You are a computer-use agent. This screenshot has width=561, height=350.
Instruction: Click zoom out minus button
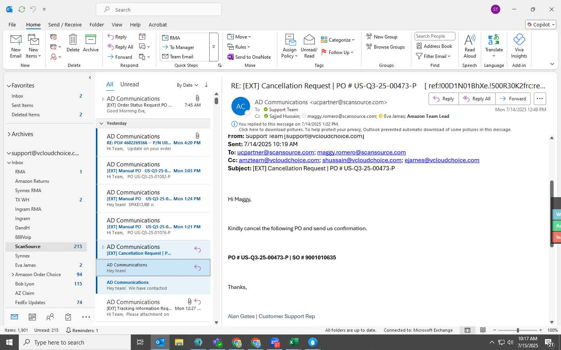[495, 330]
